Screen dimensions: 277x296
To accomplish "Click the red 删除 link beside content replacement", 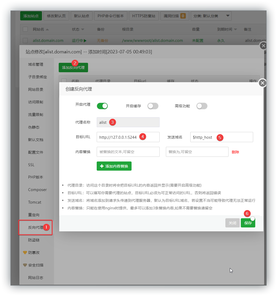I will [x=235, y=152].
